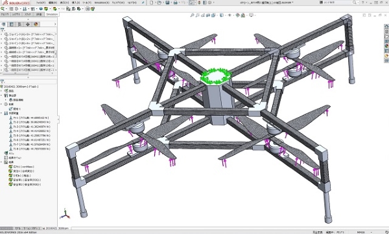Click the coordinate triad in viewport corner
The width and height of the screenshot is (389, 234).
coord(65,214)
